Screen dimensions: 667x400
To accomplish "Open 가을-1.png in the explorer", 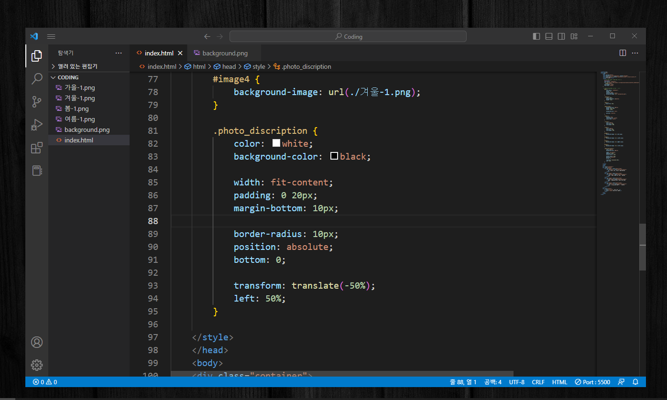I will pos(89,87).
